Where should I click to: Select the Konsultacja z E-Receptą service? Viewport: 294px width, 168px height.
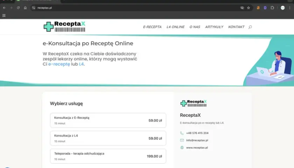108,120
